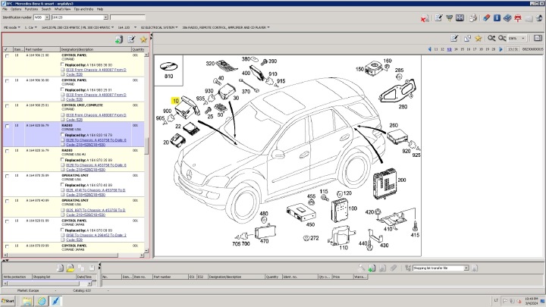Add to shopping list with the green plus icon
This screenshot has height=307, width=546.
tap(119, 39)
